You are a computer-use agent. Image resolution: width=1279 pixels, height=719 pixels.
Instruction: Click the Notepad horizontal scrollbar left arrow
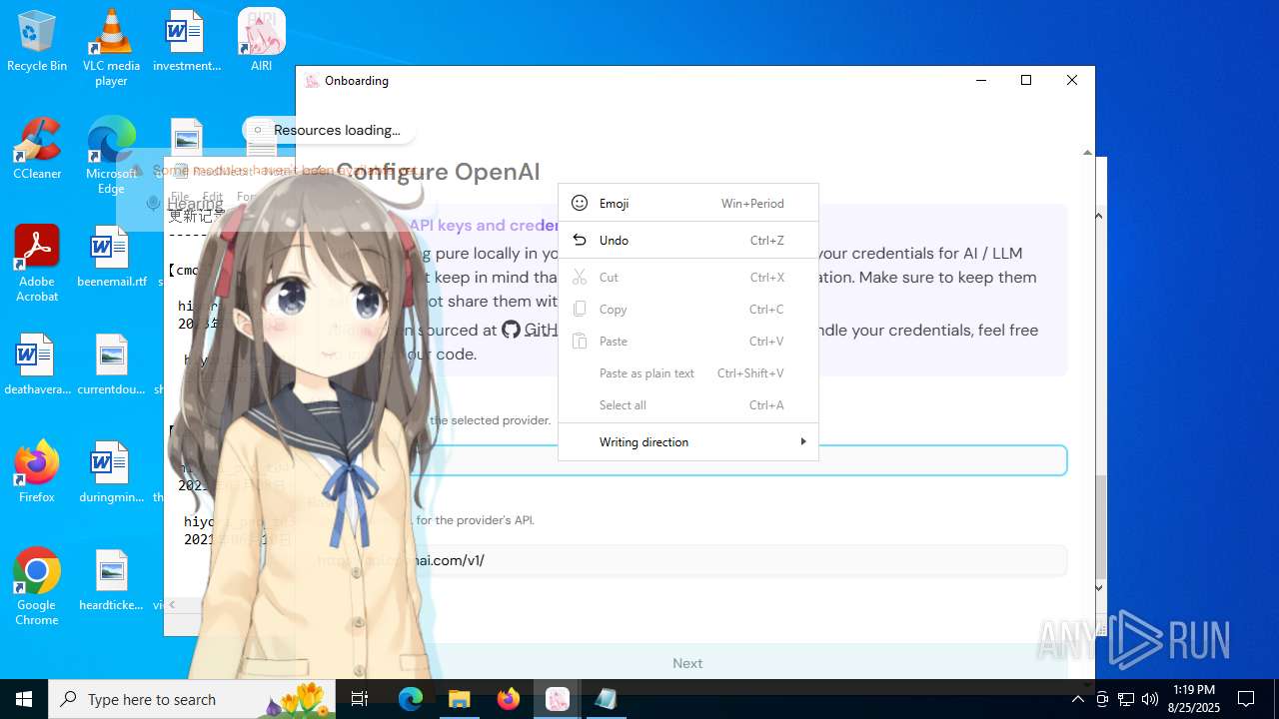172,604
